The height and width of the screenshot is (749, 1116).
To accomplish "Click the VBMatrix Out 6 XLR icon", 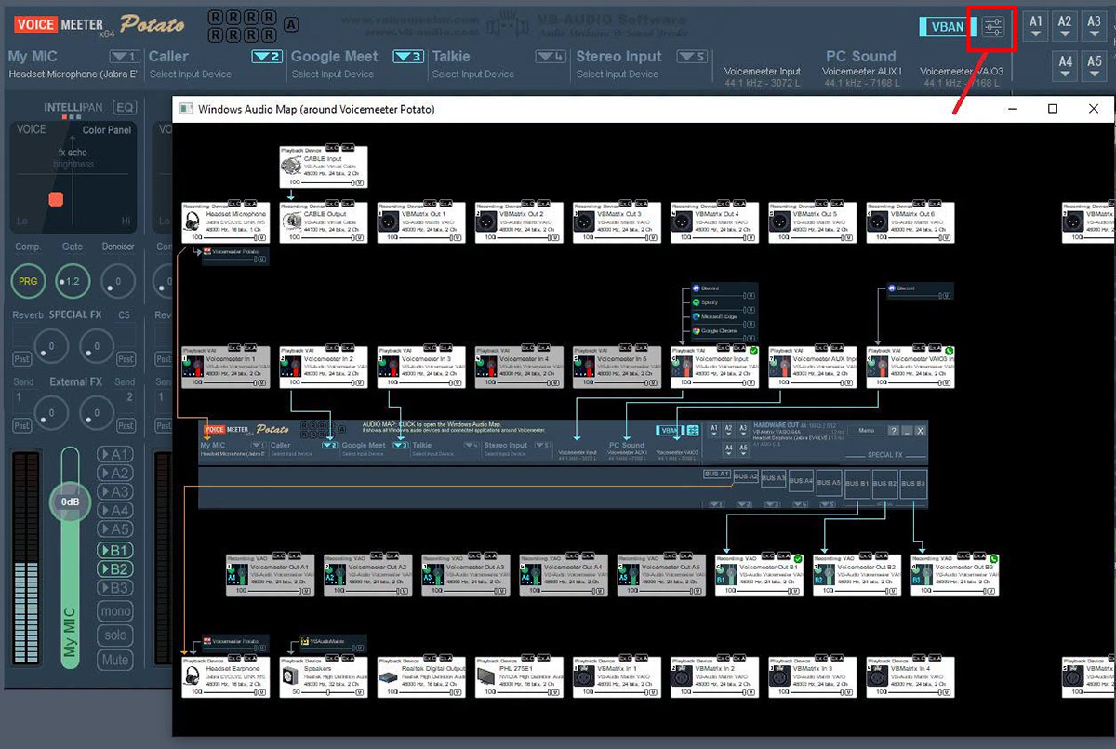I will (x=879, y=221).
